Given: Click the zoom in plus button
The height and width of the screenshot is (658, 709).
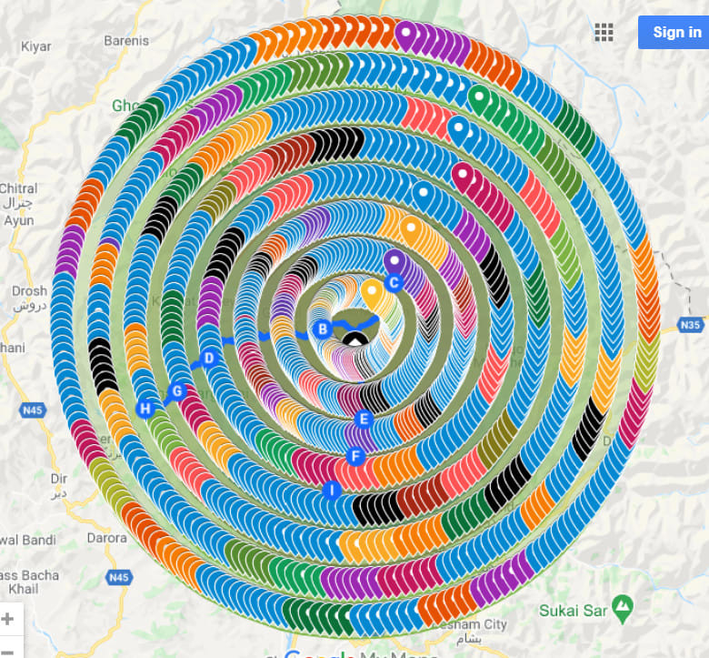Looking at the screenshot, I should [x=7, y=619].
